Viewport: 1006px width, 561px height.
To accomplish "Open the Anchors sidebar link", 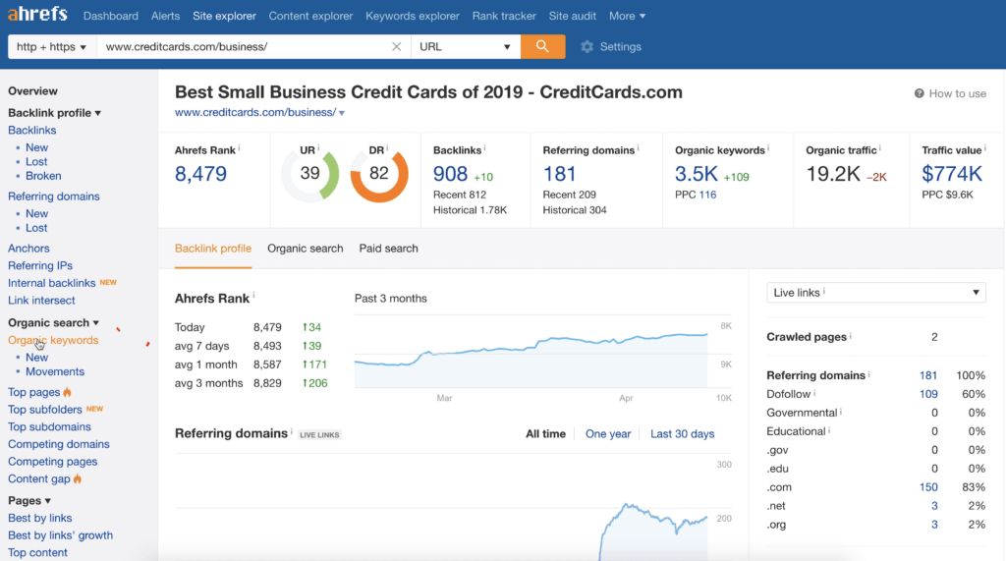I will click(x=28, y=248).
